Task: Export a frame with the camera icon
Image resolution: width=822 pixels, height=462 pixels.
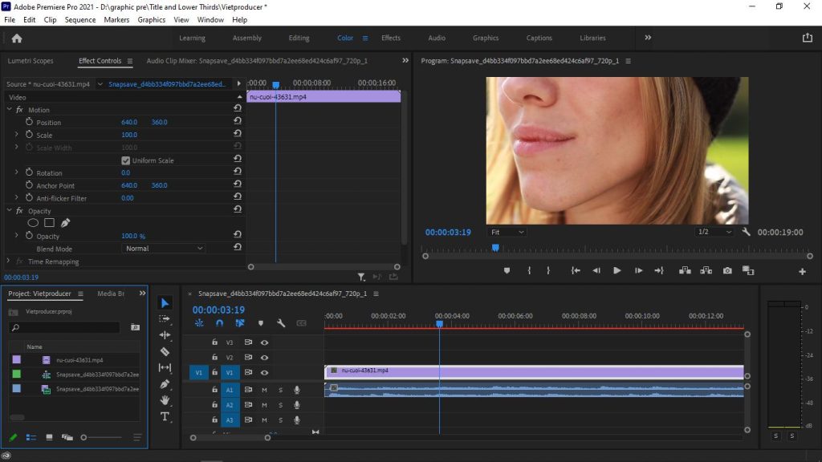Action: click(726, 271)
